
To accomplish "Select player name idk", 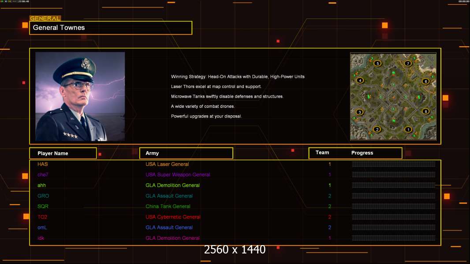I will pos(41,238).
